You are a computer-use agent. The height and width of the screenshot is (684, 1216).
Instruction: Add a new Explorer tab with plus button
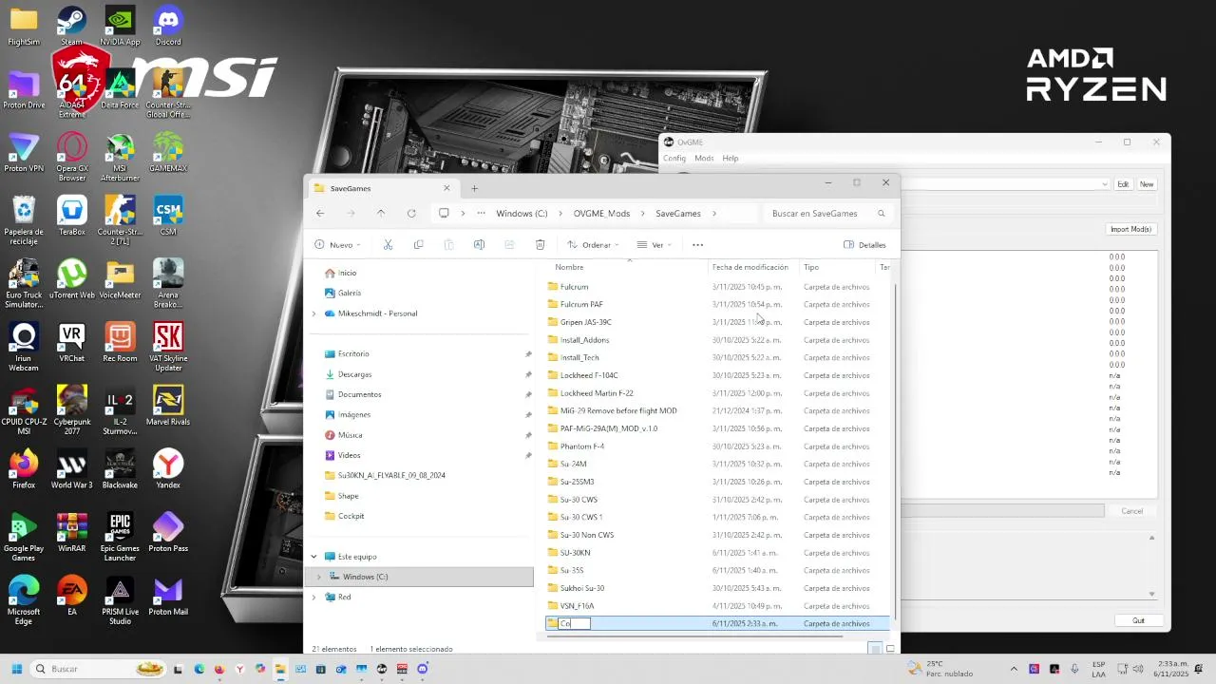point(474,188)
